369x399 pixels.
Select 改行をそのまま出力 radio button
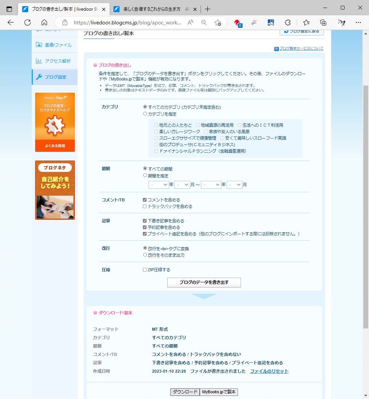[x=145, y=255]
